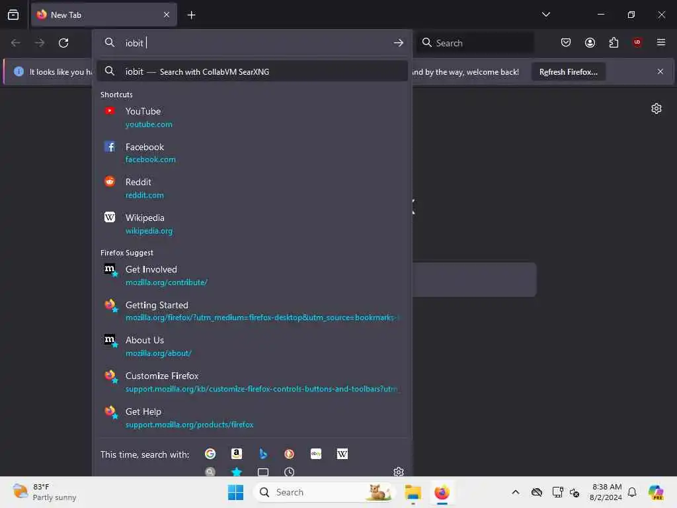This screenshot has height=508, width=677.
Task: Show hidden system tray icons
Action: (516, 492)
